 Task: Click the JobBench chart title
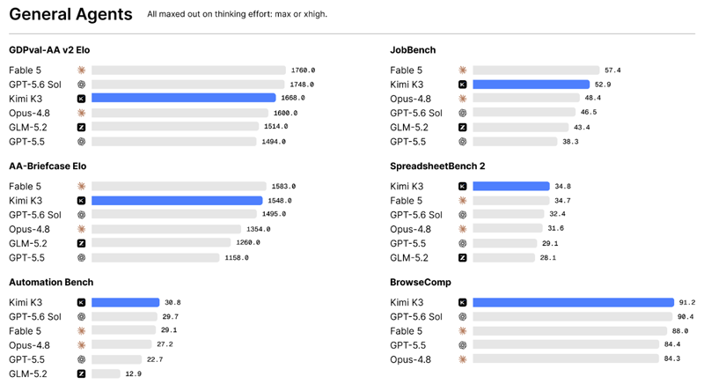413,50
